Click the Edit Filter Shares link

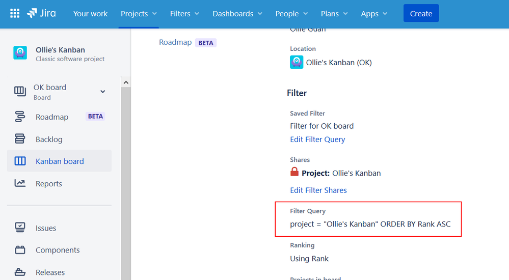[318, 190]
